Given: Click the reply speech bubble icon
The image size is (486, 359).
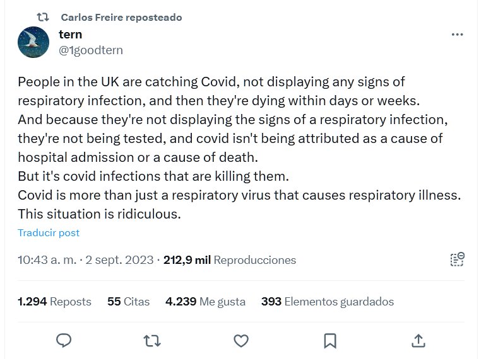Looking at the screenshot, I should coord(64,341).
